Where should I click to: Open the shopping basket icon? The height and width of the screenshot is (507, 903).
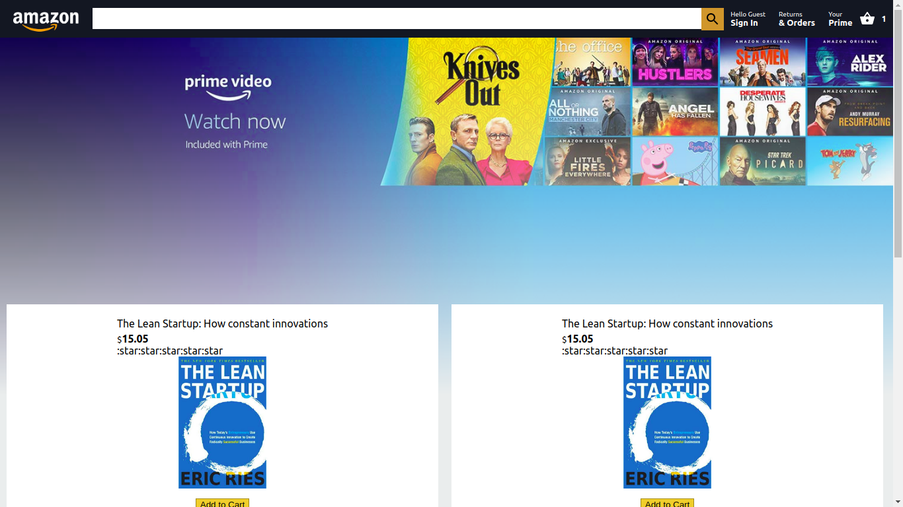[867, 19]
